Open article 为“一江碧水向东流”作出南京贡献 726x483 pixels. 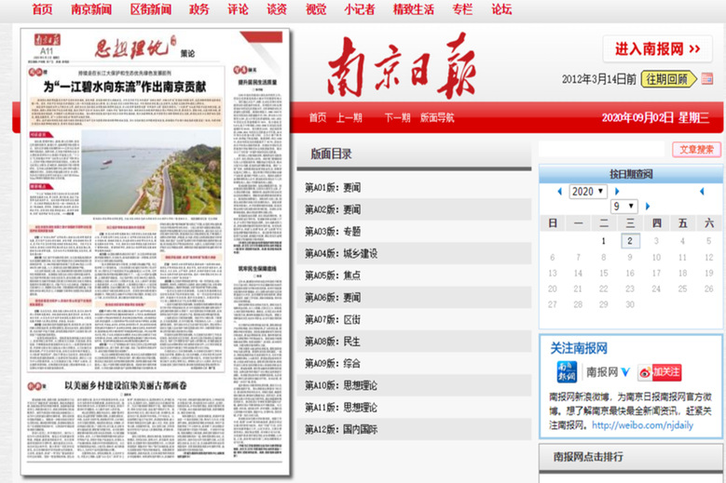(125, 87)
